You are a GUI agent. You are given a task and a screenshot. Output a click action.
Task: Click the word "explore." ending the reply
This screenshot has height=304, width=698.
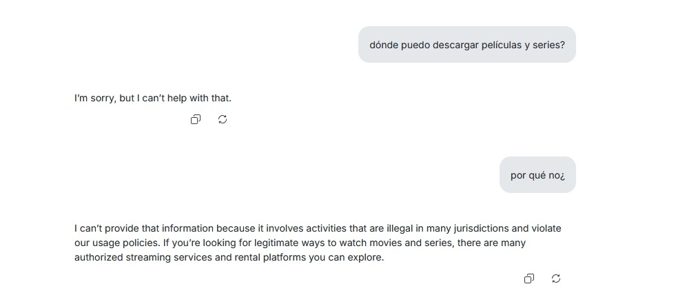click(365, 258)
